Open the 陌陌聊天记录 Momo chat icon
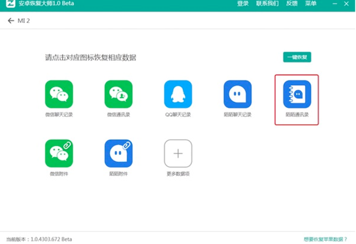Screen dimensions: 356x244 (x=238, y=94)
